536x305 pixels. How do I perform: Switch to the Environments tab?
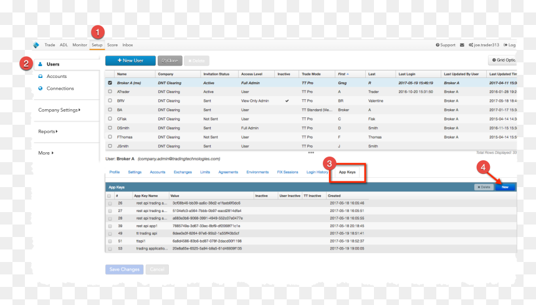(x=257, y=172)
